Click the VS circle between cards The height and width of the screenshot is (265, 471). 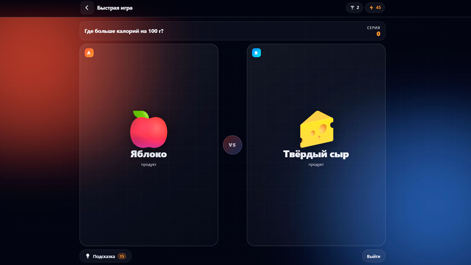click(x=233, y=145)
